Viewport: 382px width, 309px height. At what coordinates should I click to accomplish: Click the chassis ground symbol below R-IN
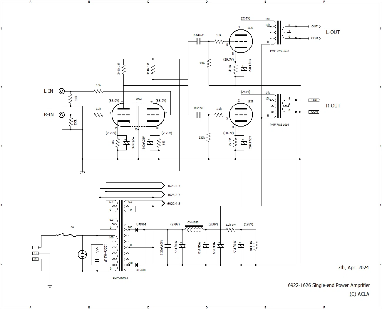(x=82, y=173)
